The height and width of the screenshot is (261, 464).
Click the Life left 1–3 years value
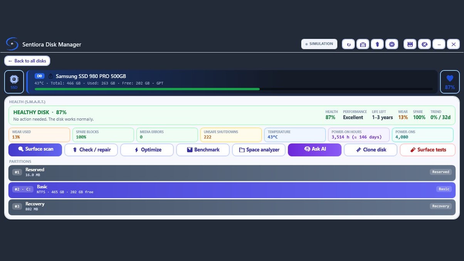tap(382, 118)
